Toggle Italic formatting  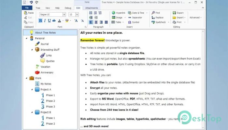45,20
